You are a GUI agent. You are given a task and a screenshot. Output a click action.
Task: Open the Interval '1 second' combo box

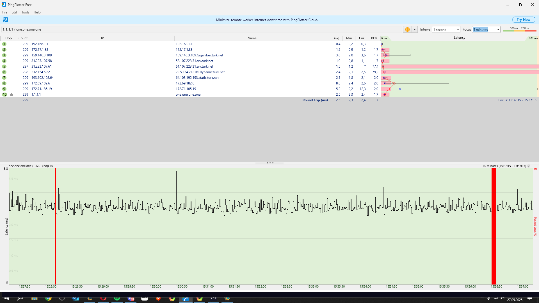pos(446,29)
